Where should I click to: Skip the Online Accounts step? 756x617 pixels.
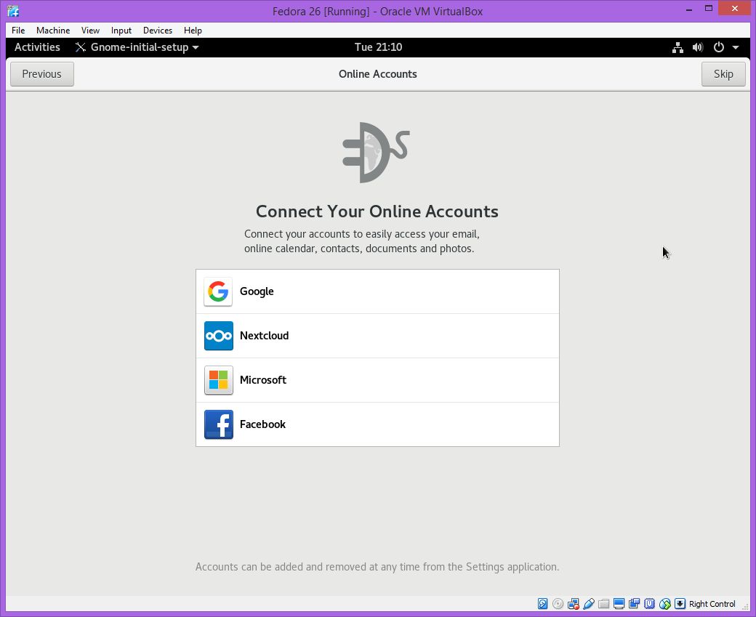click(723, 74)
